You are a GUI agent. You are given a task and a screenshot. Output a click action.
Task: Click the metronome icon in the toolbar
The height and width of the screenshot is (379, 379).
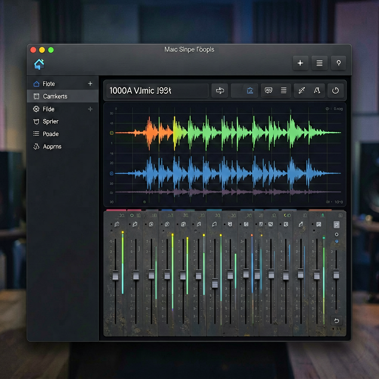317,90
